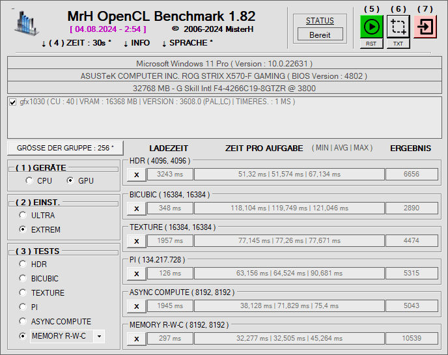The height and width of the screenshot is (355, 448).
Task: Click the ASUSTeK ROG STRIX X570-F motherboard row
Action: tap(224, 76)
